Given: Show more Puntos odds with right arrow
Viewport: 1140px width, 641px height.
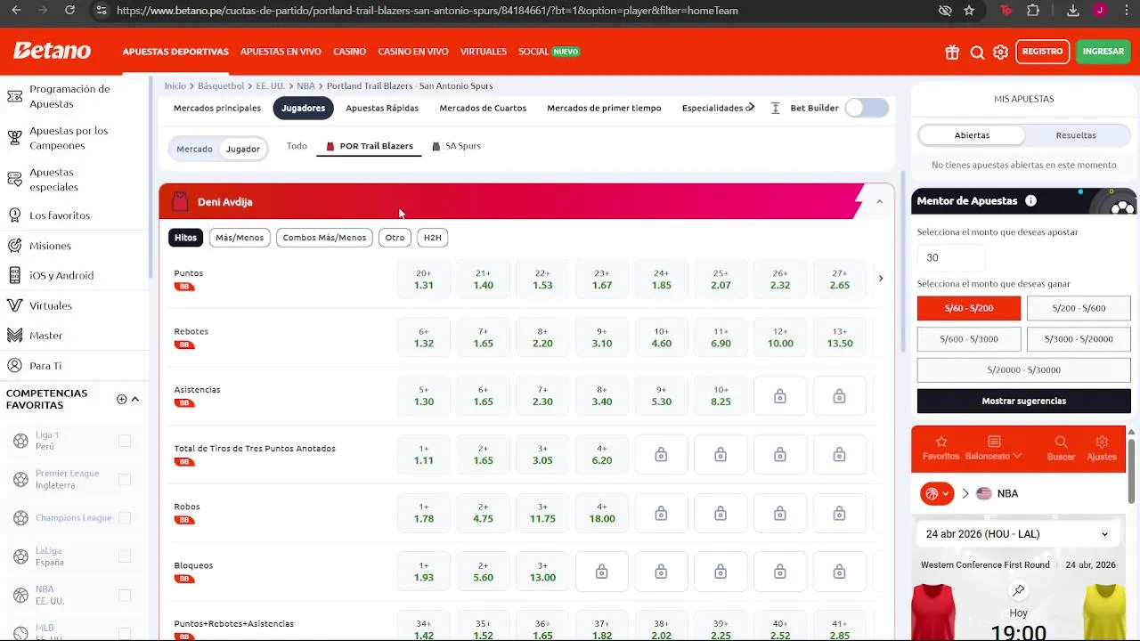Looking at the screenshot, I should (881, 279).
